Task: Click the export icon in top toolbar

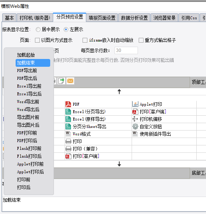Action: click(x=61, y=81)
